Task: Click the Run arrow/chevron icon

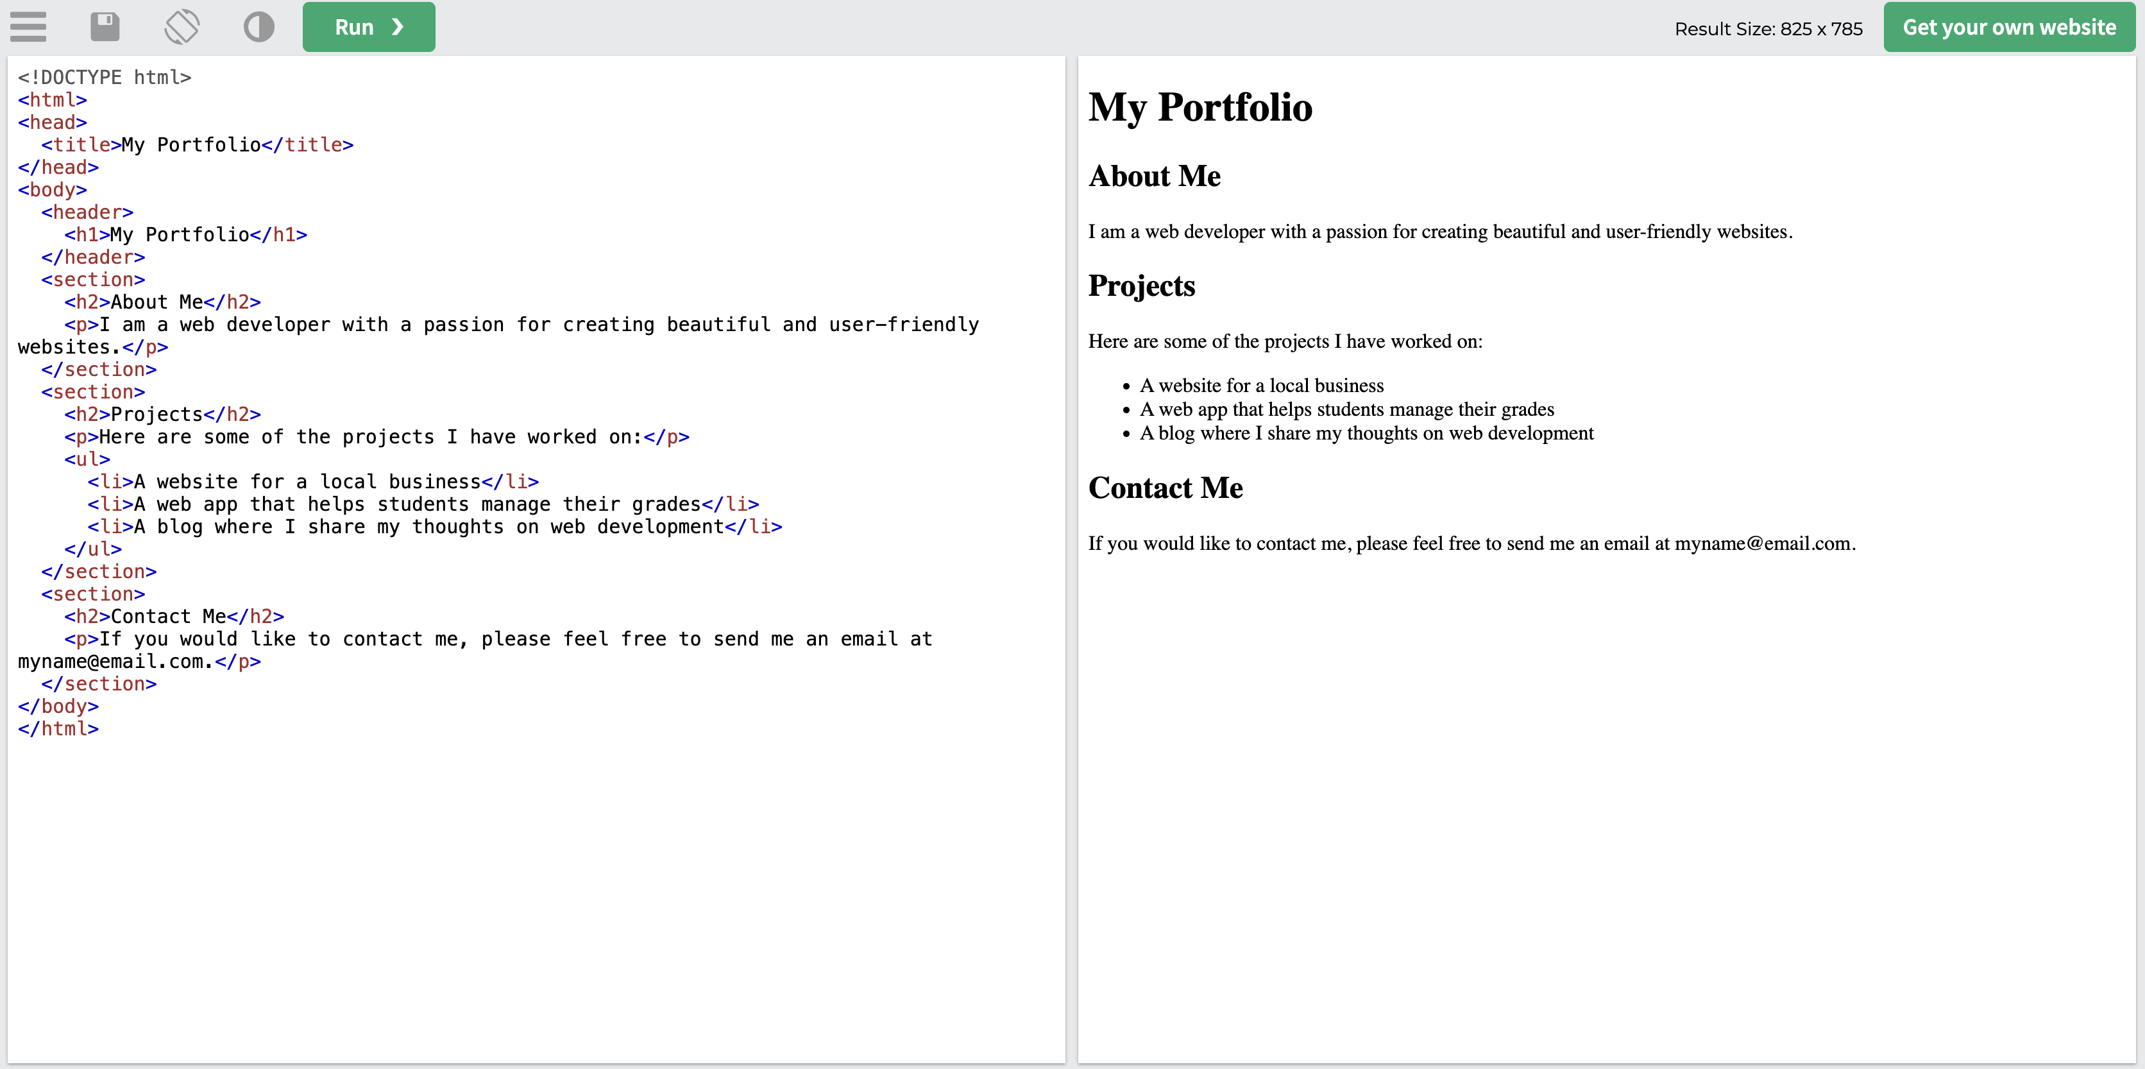Action: tap(398, 28)
